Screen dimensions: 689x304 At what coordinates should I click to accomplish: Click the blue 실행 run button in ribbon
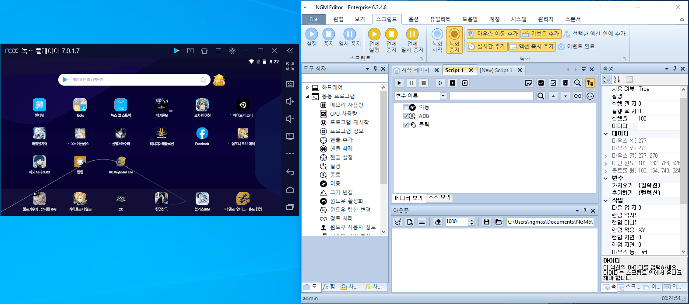tap(312, 38)
